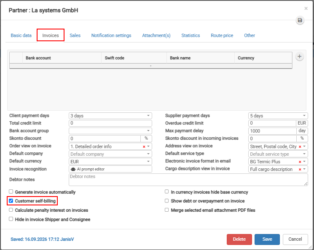Click the Bank account column header

click(x=62, y=58)
